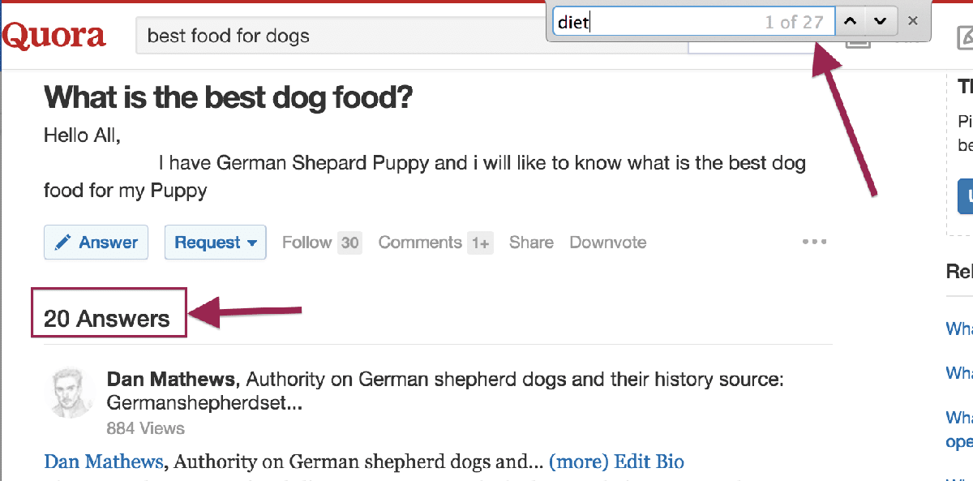Click the Edit Bio link
The image size is (973, 481).
coord(649,462)
